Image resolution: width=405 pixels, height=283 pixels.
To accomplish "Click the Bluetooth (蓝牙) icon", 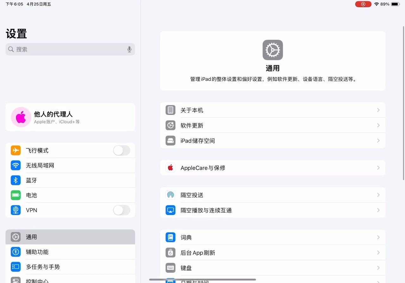I will pos(16,180).
